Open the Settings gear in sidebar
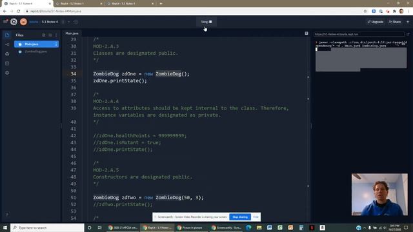The image size is (413, 232). tap(7, 73)
